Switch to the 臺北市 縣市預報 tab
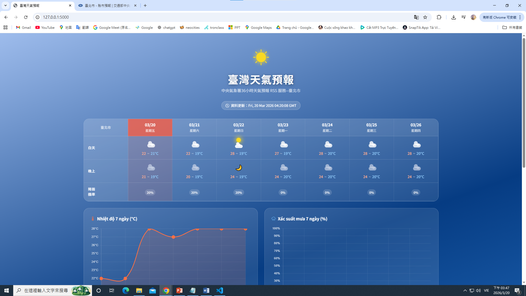The image size is (526, 296). coord(107,5)
